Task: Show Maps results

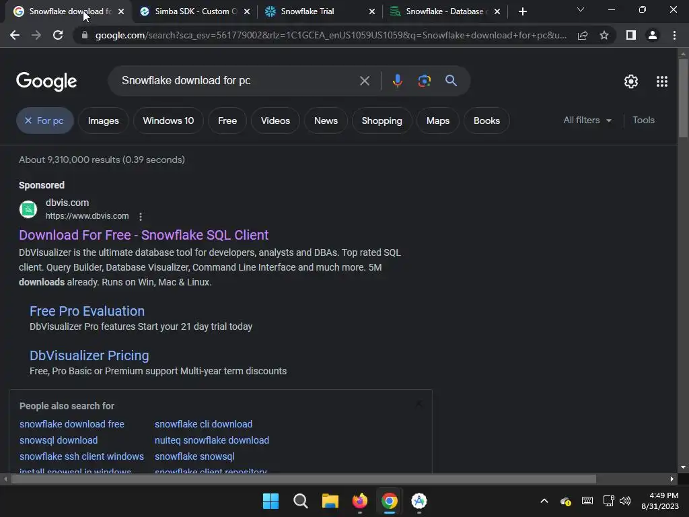Action: tap(437, 120)
